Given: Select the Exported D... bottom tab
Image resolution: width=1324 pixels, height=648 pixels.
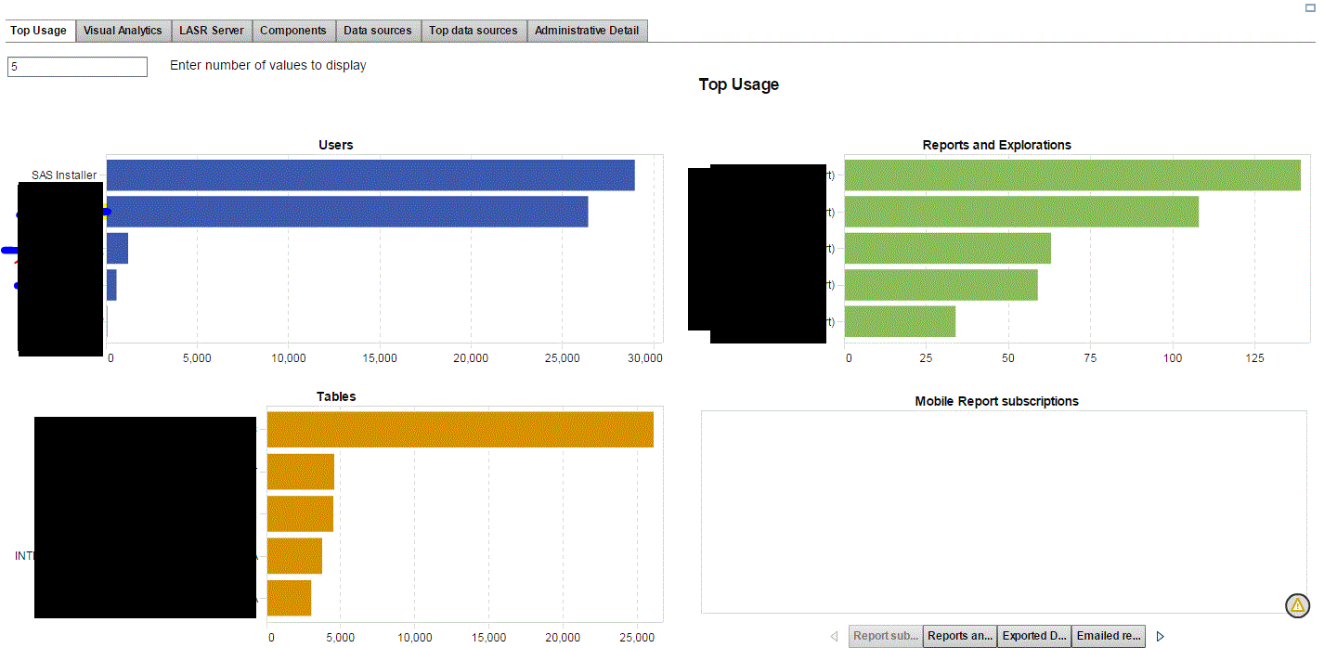Looking at the screenshot, I should 1034,636.
